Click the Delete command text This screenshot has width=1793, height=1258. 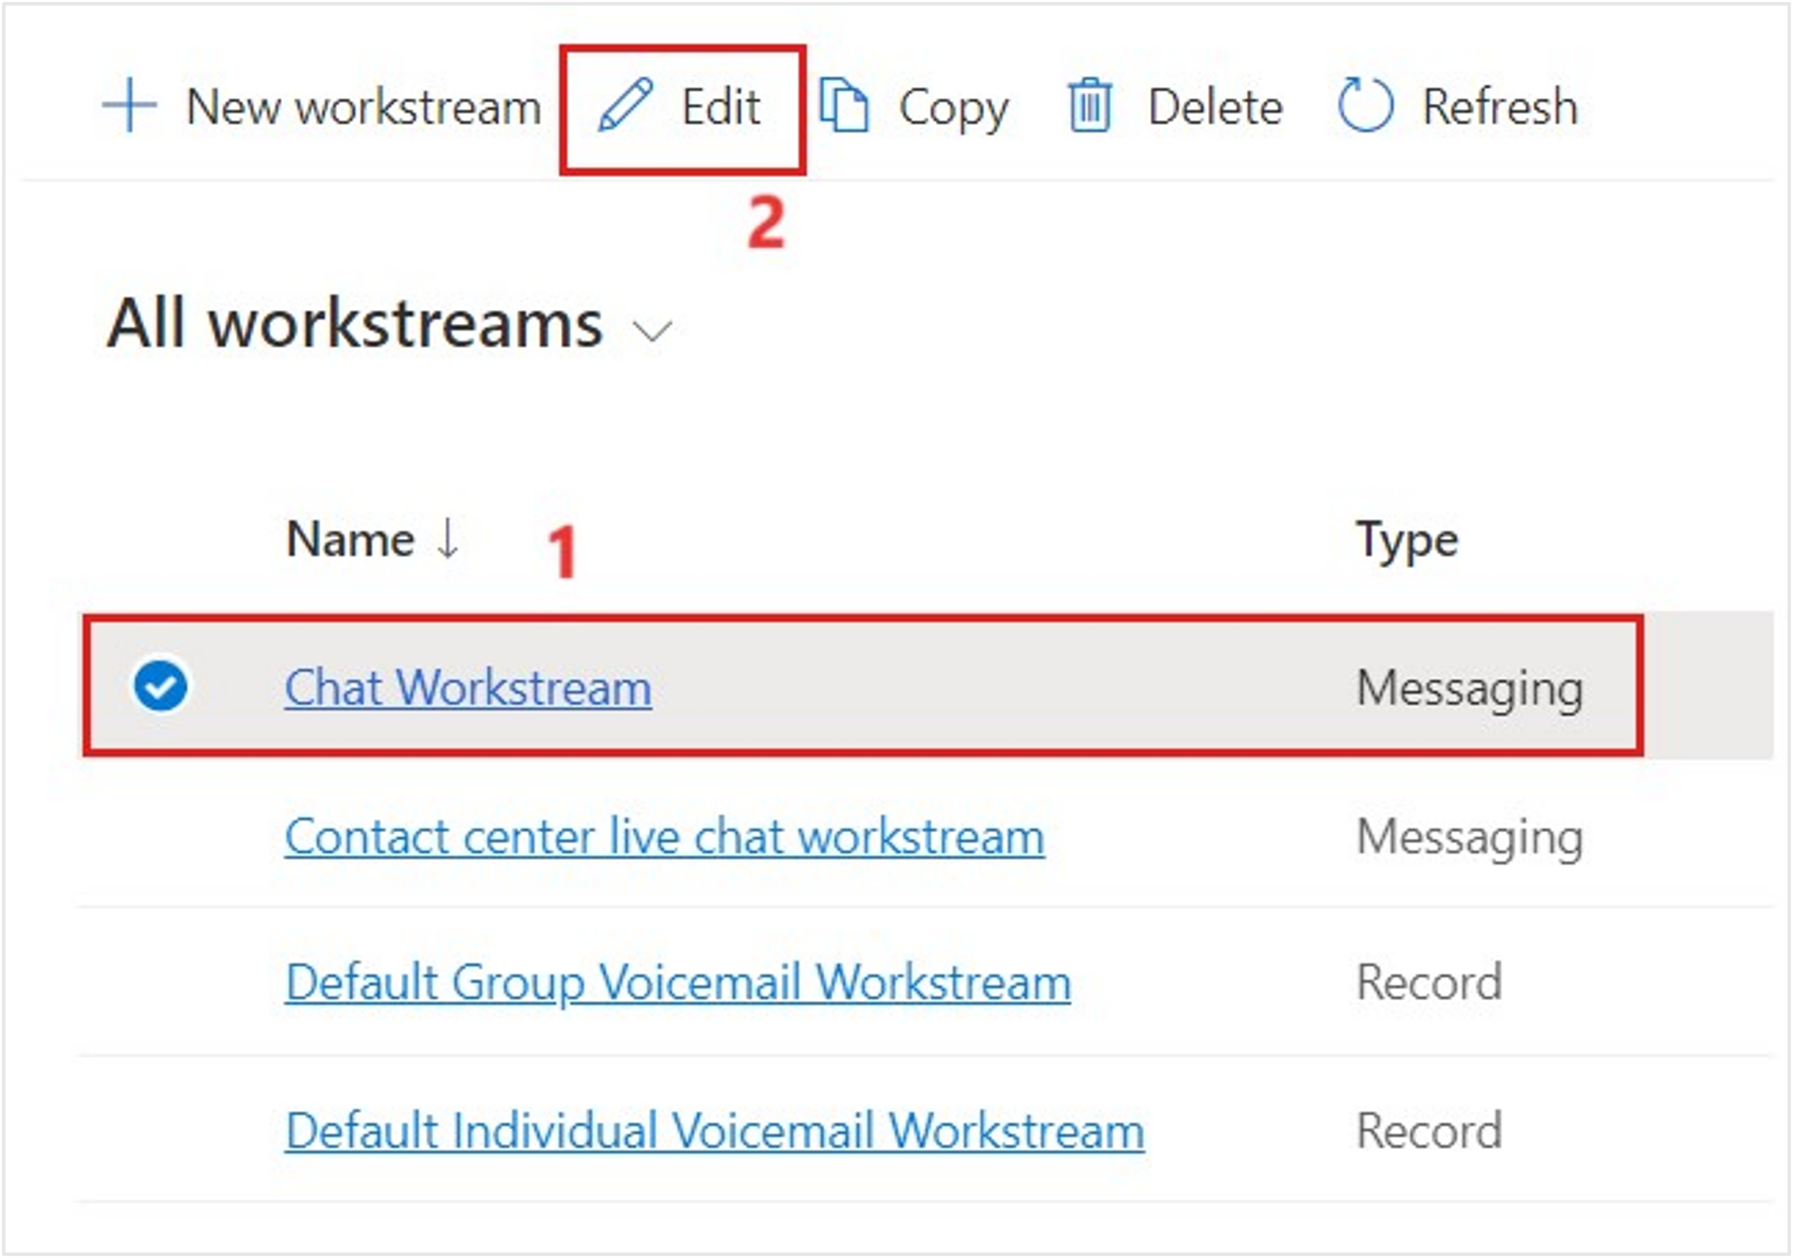point(1216,107)
